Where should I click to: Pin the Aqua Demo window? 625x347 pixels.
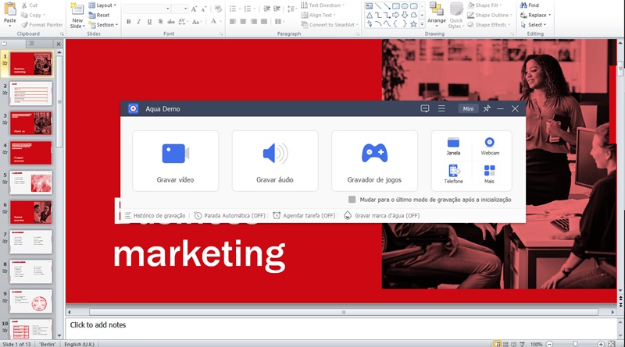(x=487, y=108)
